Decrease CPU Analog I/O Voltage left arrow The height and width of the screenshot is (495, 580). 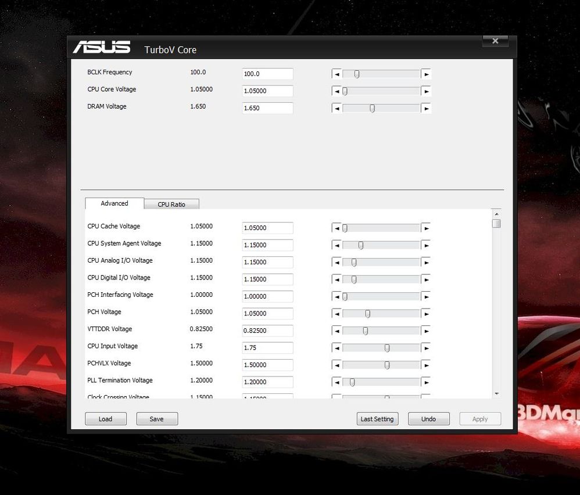coord(336,262)
